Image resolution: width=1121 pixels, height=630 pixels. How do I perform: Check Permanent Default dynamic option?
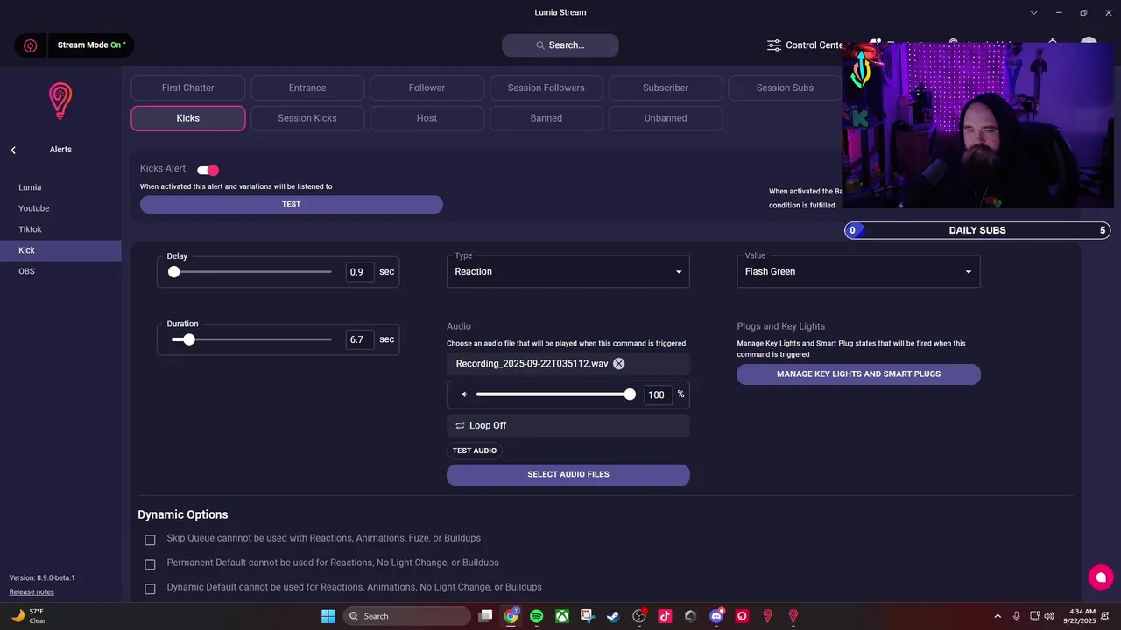150,564
